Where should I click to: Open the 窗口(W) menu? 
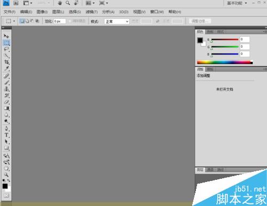pos(157,12)
